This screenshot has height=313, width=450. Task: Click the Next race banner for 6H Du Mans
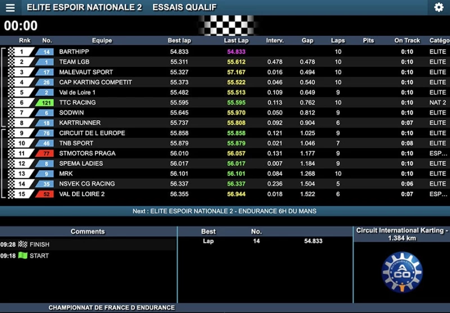point(224,211)
